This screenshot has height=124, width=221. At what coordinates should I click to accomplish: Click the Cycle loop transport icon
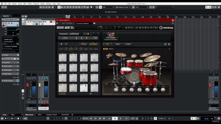(109, 118)
